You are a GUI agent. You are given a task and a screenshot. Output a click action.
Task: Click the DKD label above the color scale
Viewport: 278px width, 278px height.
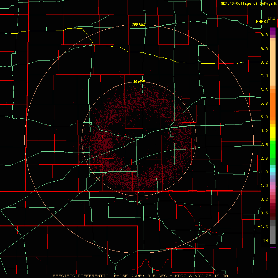click(272, 19)
